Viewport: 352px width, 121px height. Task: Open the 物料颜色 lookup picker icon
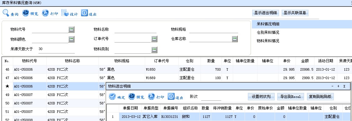click(71, 39)
